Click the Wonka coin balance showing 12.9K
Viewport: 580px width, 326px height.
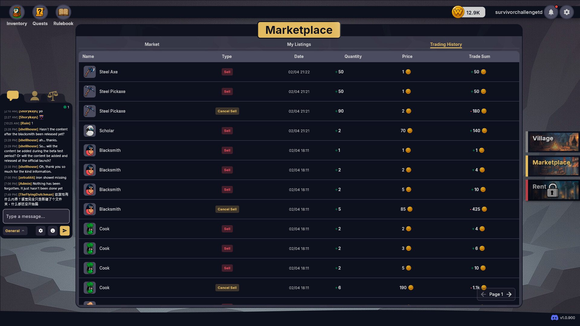pyautogui.click(x=468, y=12)
